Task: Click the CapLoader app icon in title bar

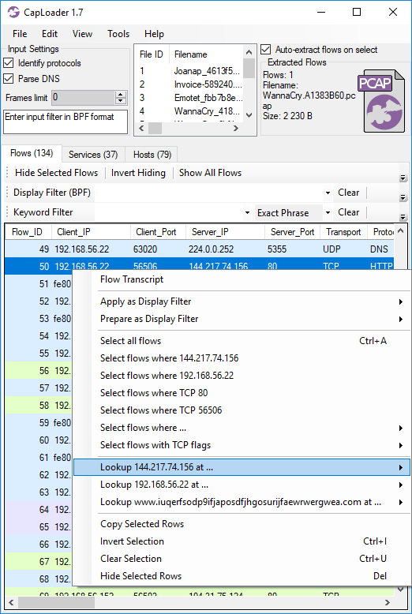Action: point(13,12)
